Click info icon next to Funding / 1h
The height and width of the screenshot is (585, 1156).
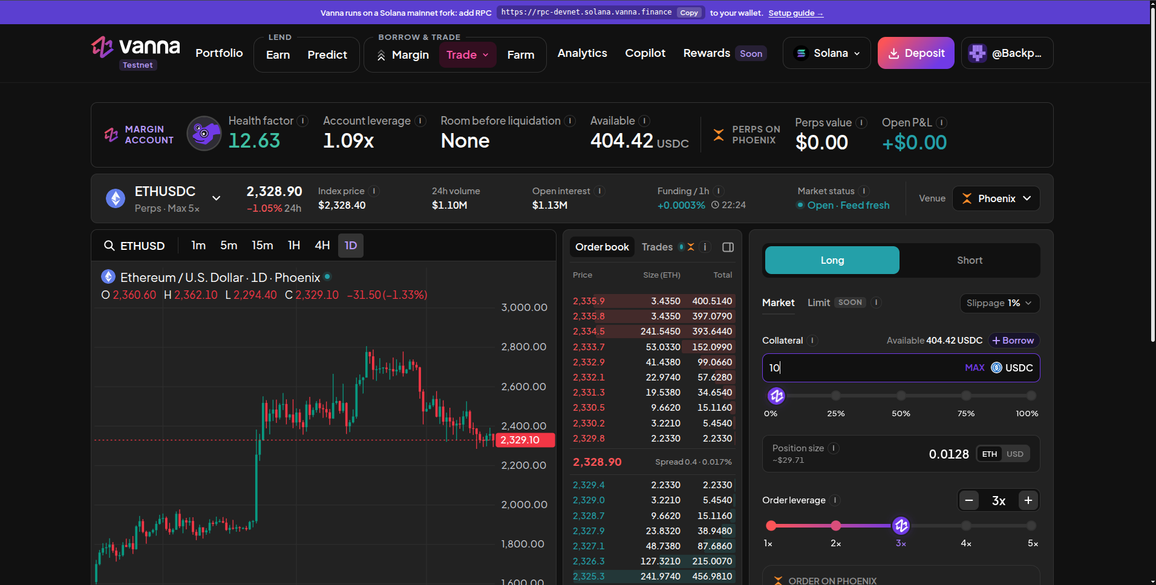click(719, 191)
